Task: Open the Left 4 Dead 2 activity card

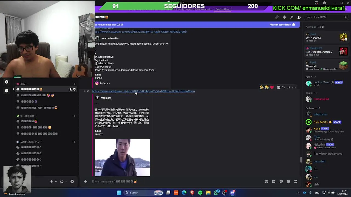Action: (x=326, y=37)
